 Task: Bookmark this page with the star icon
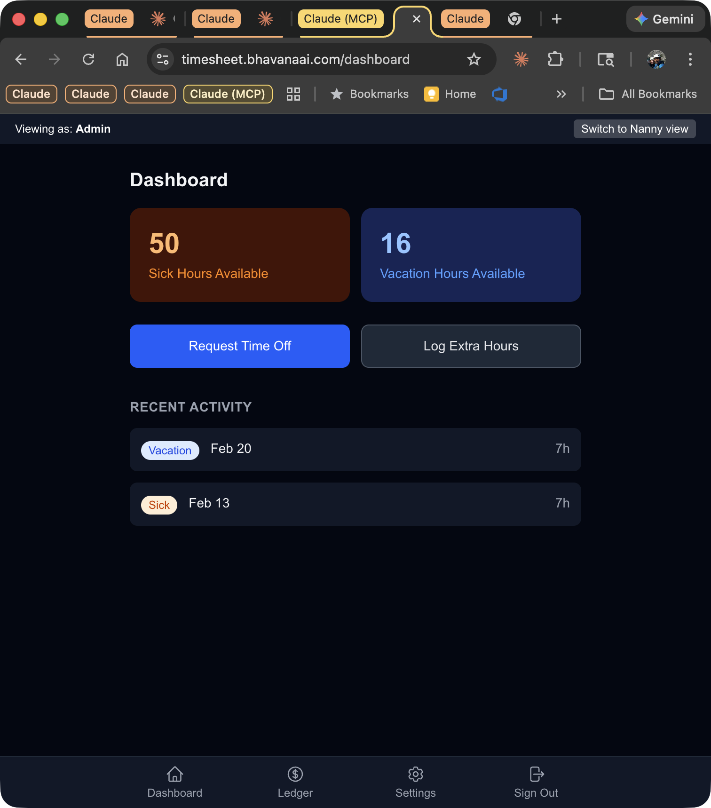(x=474, y=59)
